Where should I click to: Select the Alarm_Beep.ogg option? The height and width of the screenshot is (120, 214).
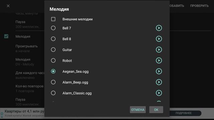53,82
